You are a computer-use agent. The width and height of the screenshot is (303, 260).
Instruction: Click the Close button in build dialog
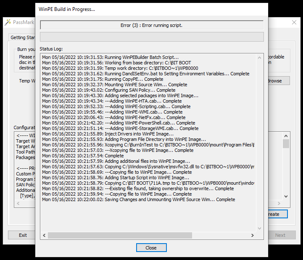pos(151,248)
